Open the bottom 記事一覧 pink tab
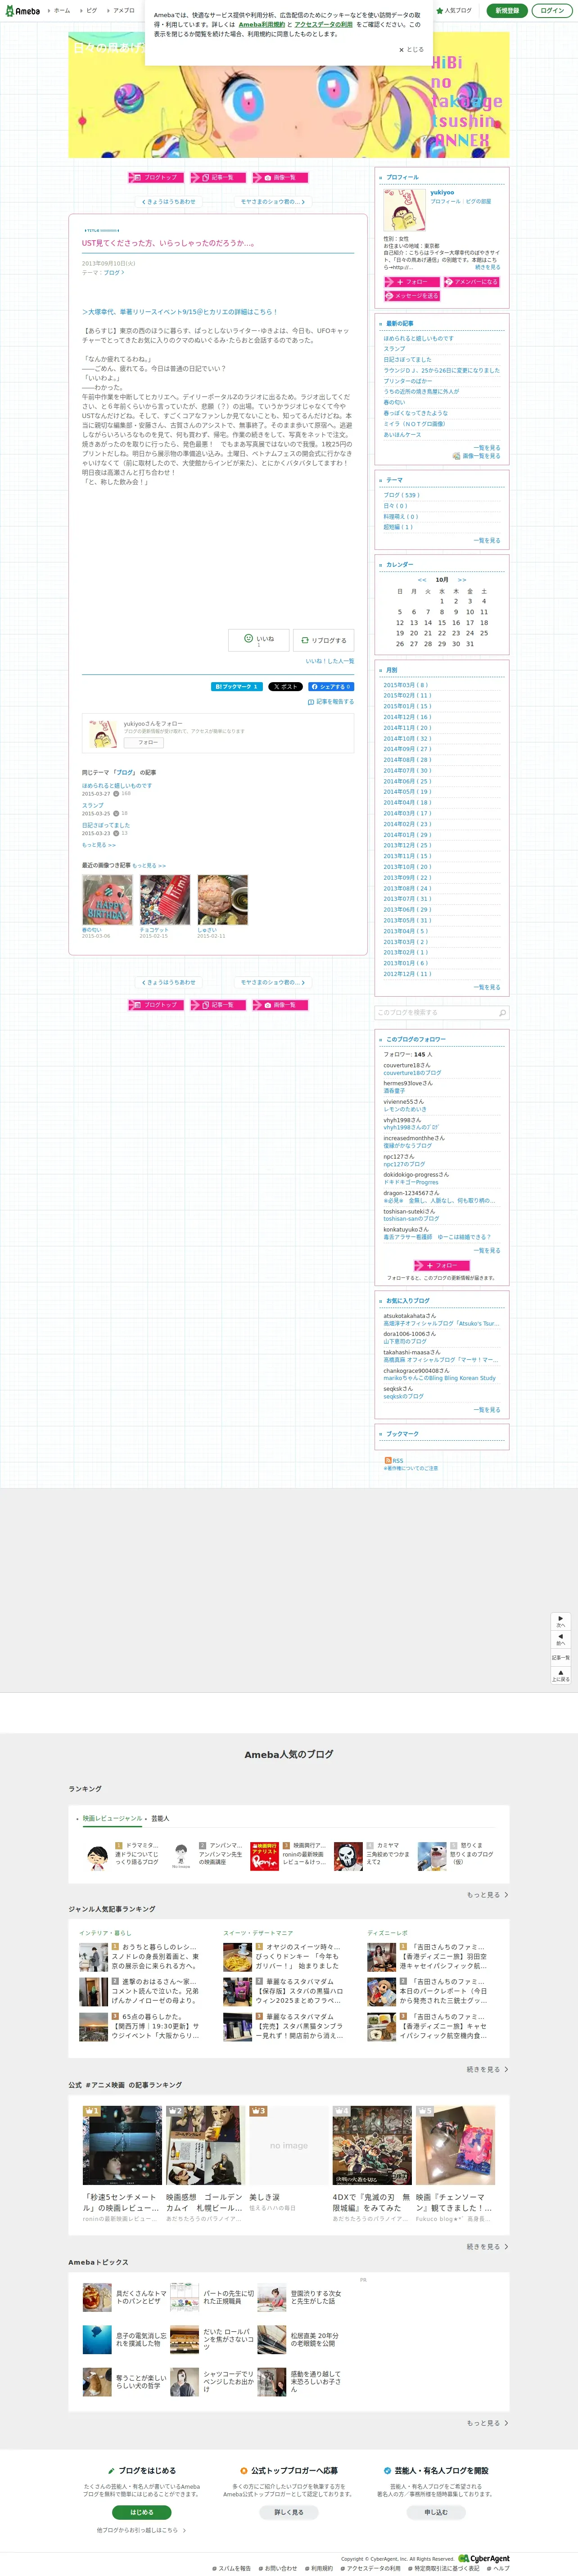 click(x=218, y=1005)
